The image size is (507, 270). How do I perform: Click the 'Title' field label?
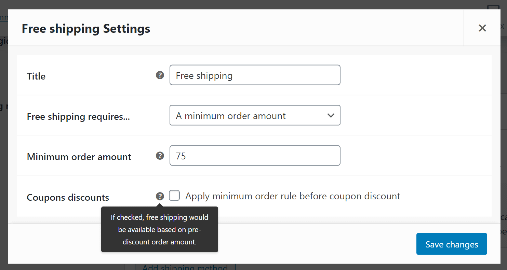pyautogui.click(x=36, y=76)
